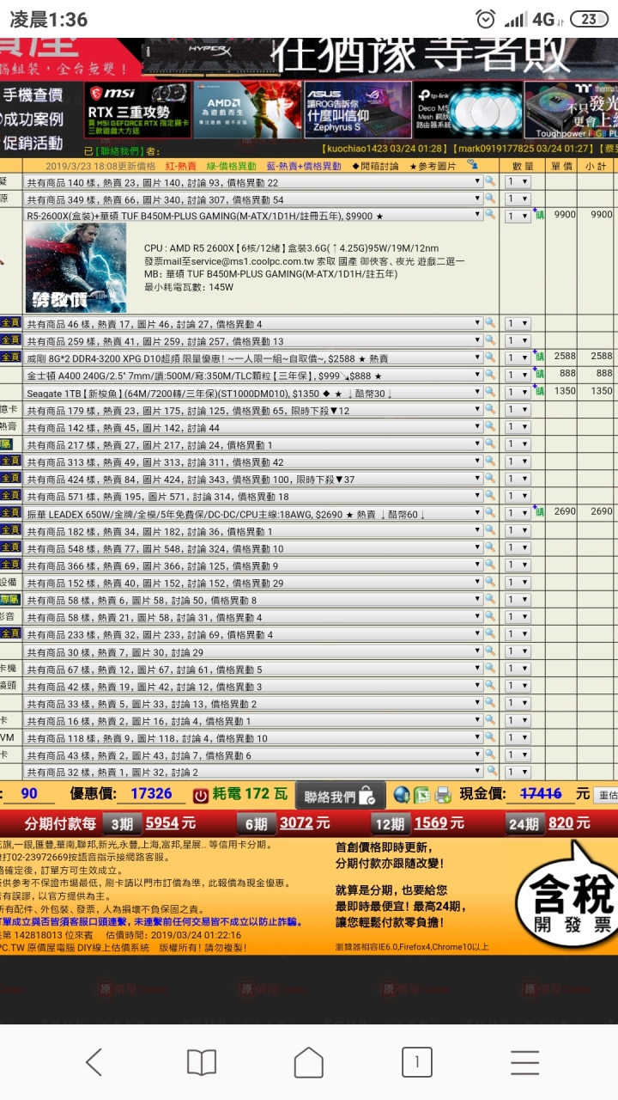Open the browser bookmarks book icon
The height and width of the screenshot is (1100, 618).
[x=202, y=1062]
